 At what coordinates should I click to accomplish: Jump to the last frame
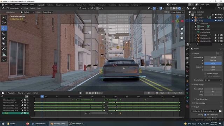[101, 93]
